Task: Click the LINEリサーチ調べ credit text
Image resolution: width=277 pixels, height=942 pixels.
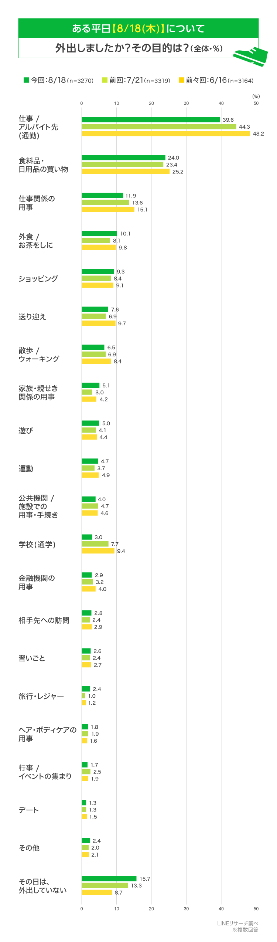Action: pos(237,923)
